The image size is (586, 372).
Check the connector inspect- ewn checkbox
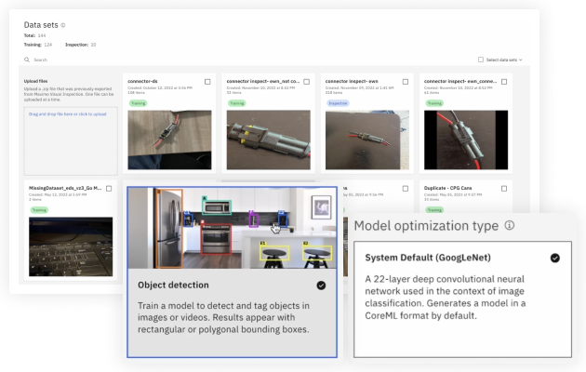(x=406, y=82)
